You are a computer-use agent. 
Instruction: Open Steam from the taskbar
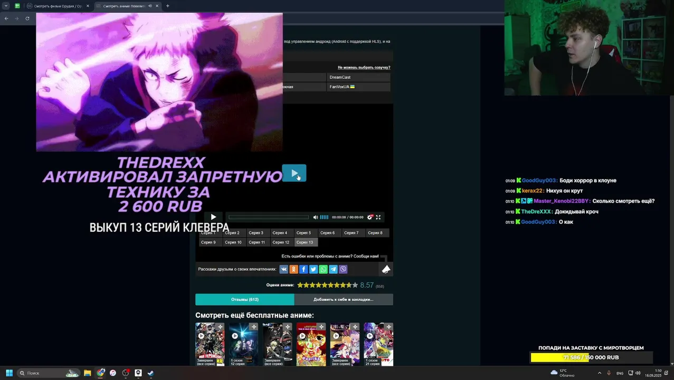coord(151,373)
